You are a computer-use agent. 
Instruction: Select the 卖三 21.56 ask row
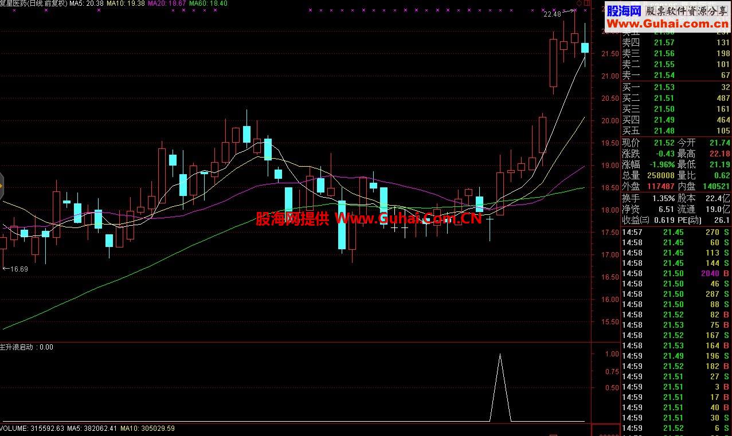676,53
